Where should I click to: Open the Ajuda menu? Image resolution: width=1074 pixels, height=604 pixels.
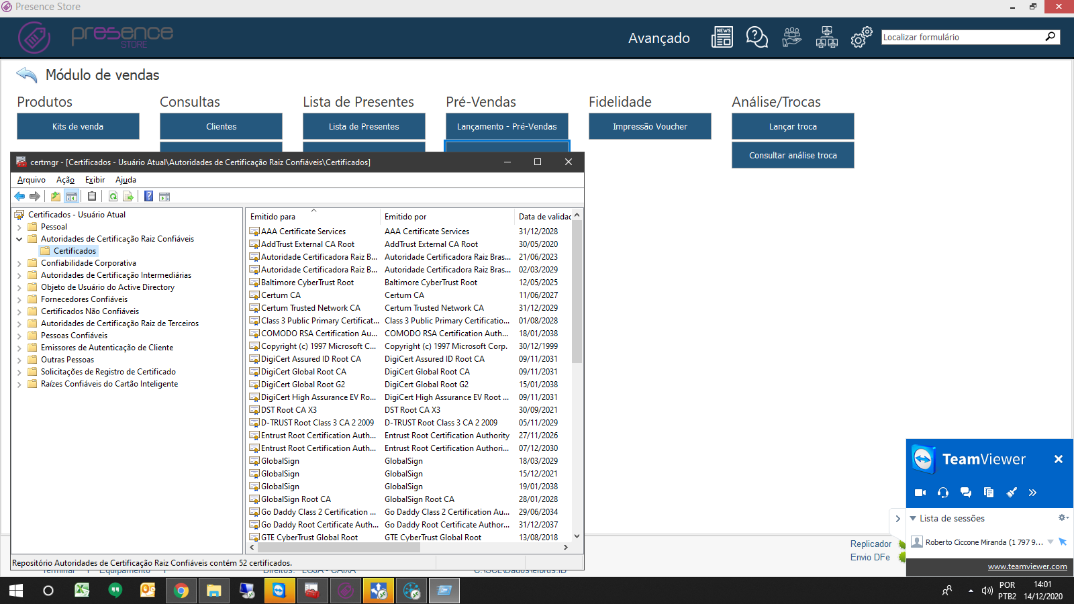click(x=126, y=180)
